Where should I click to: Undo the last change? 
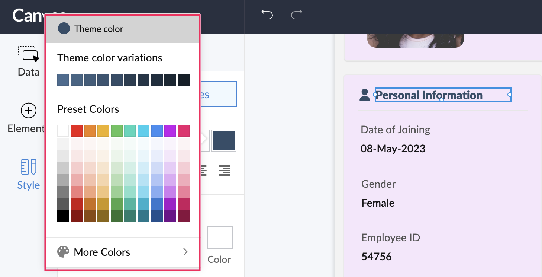point(267,15)
